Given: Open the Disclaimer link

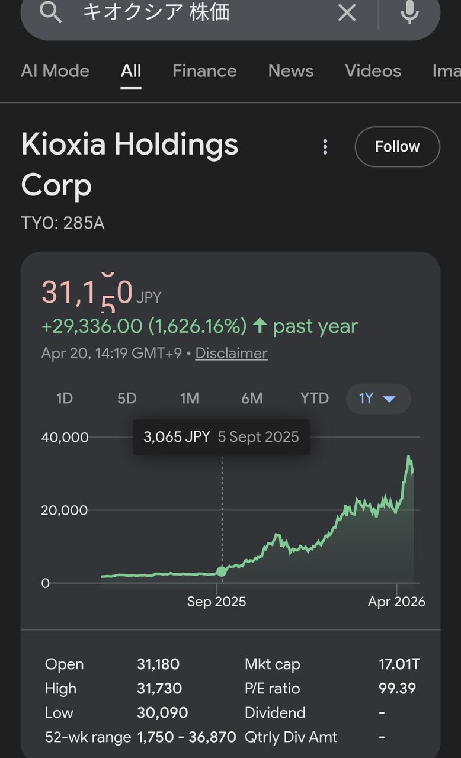Looking at the screenshot, I should pos(231,354).
